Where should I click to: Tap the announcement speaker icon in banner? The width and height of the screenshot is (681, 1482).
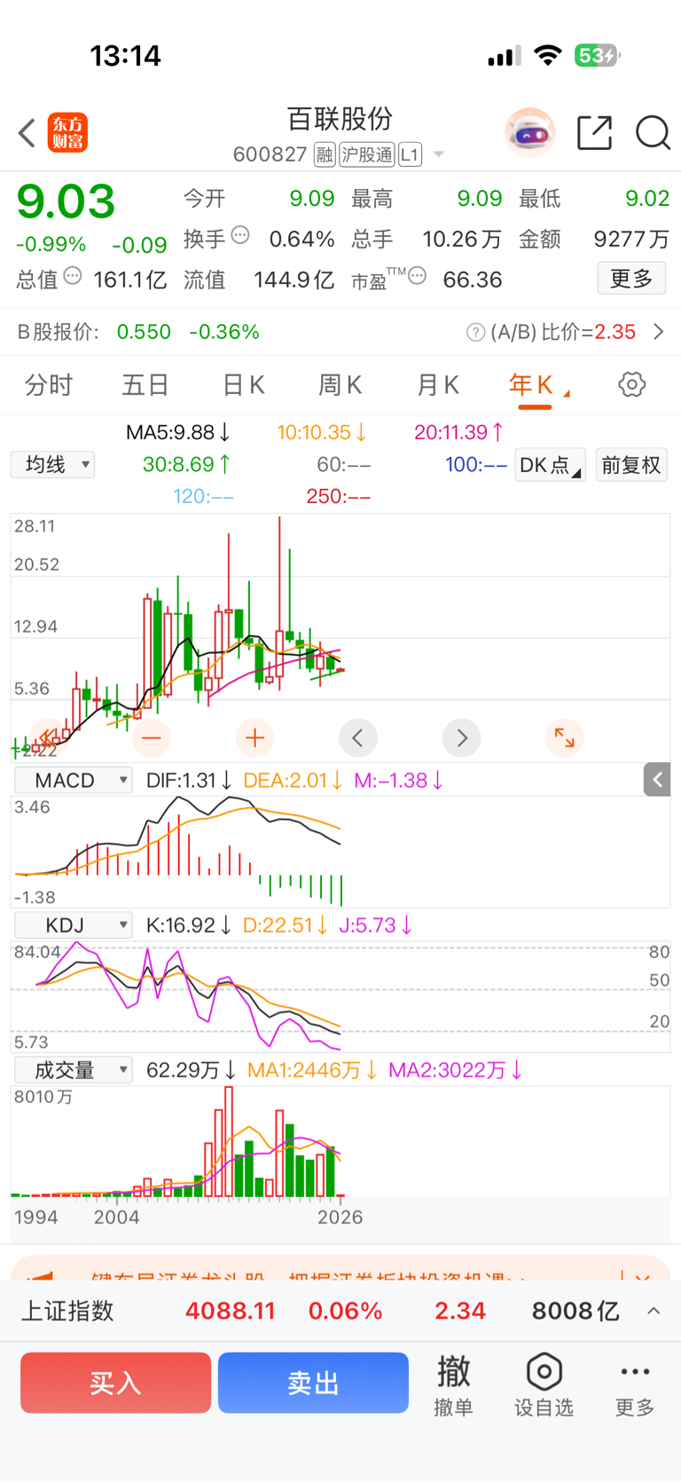(40, 1276)
